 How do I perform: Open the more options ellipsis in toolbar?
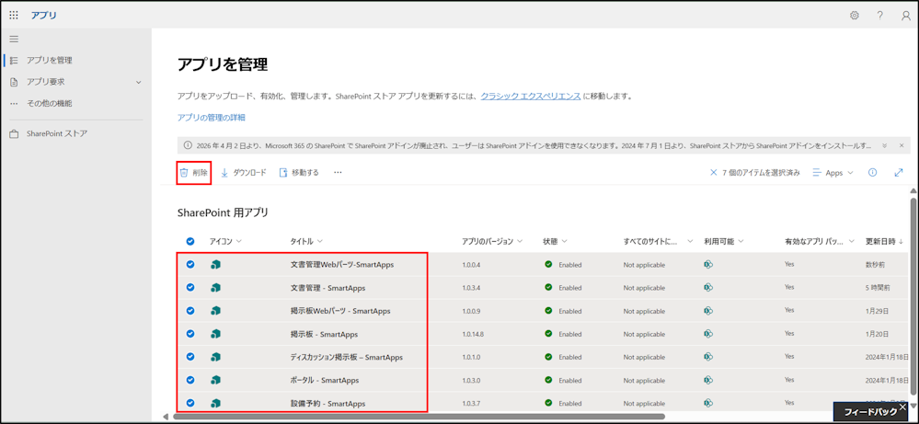pyautogui.click(x=338, y=173)
